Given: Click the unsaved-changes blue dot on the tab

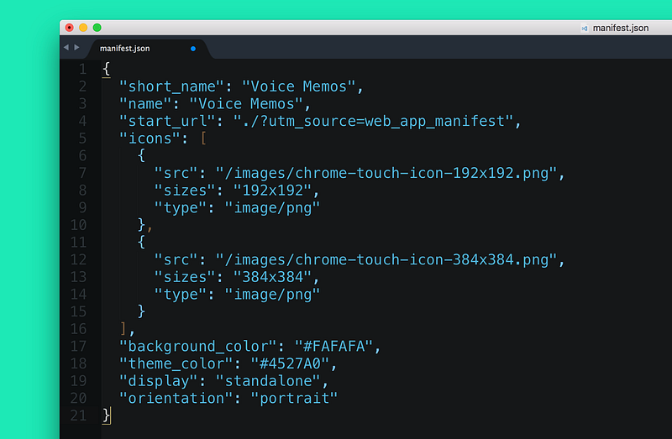Looking at the screenshot, I should coord(193,49).
